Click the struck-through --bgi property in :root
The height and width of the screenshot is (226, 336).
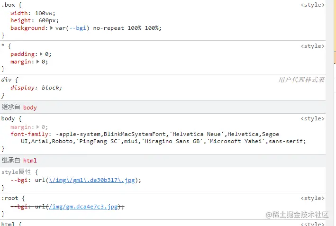tap(19, 207)
